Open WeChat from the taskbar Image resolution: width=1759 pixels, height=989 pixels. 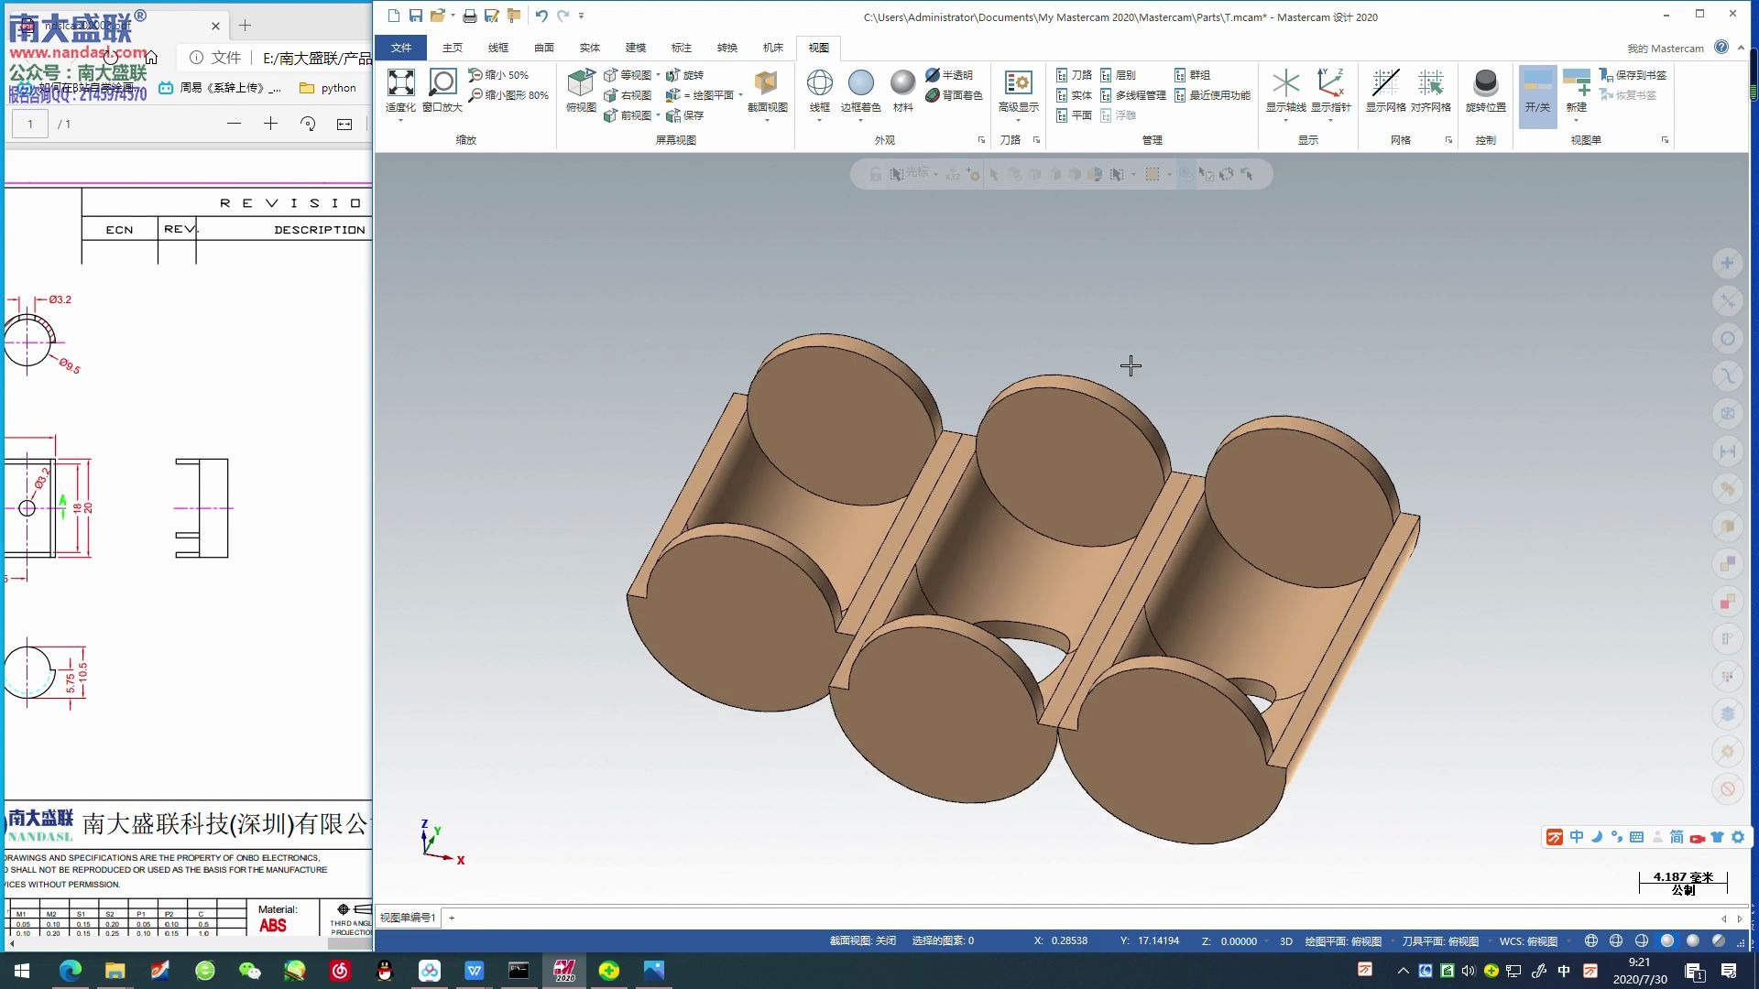[249, 971]
